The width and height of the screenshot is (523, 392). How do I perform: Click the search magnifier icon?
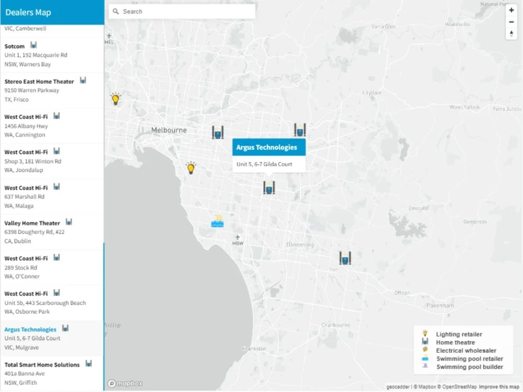coord(116,11)
